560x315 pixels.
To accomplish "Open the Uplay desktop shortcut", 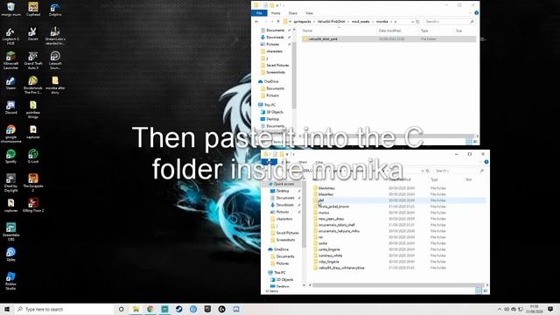I will (10, 254).
